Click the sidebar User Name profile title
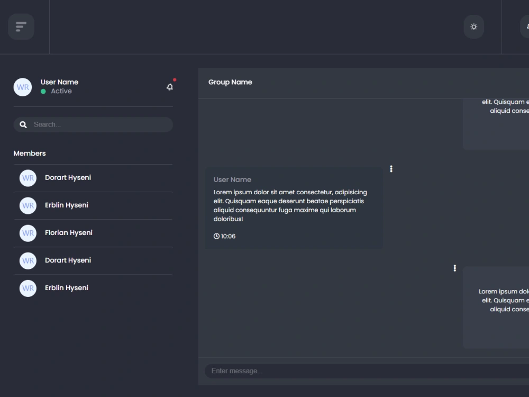The height and width of the screenshot is (397, 529). click(59, 82)
